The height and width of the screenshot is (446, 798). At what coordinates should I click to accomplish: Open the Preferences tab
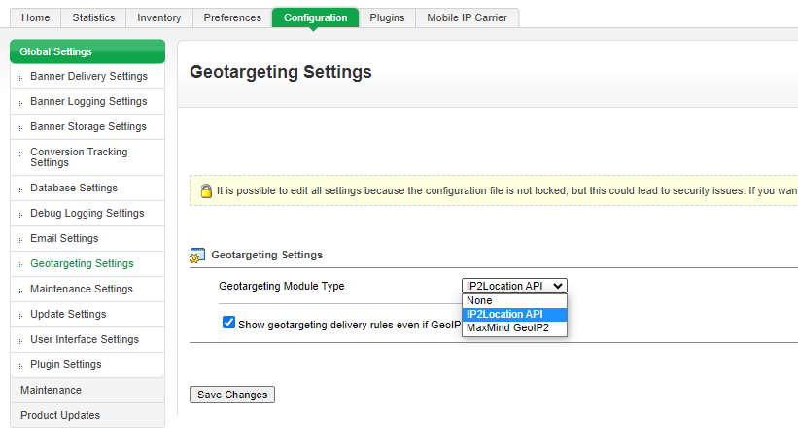coord(232,17)
